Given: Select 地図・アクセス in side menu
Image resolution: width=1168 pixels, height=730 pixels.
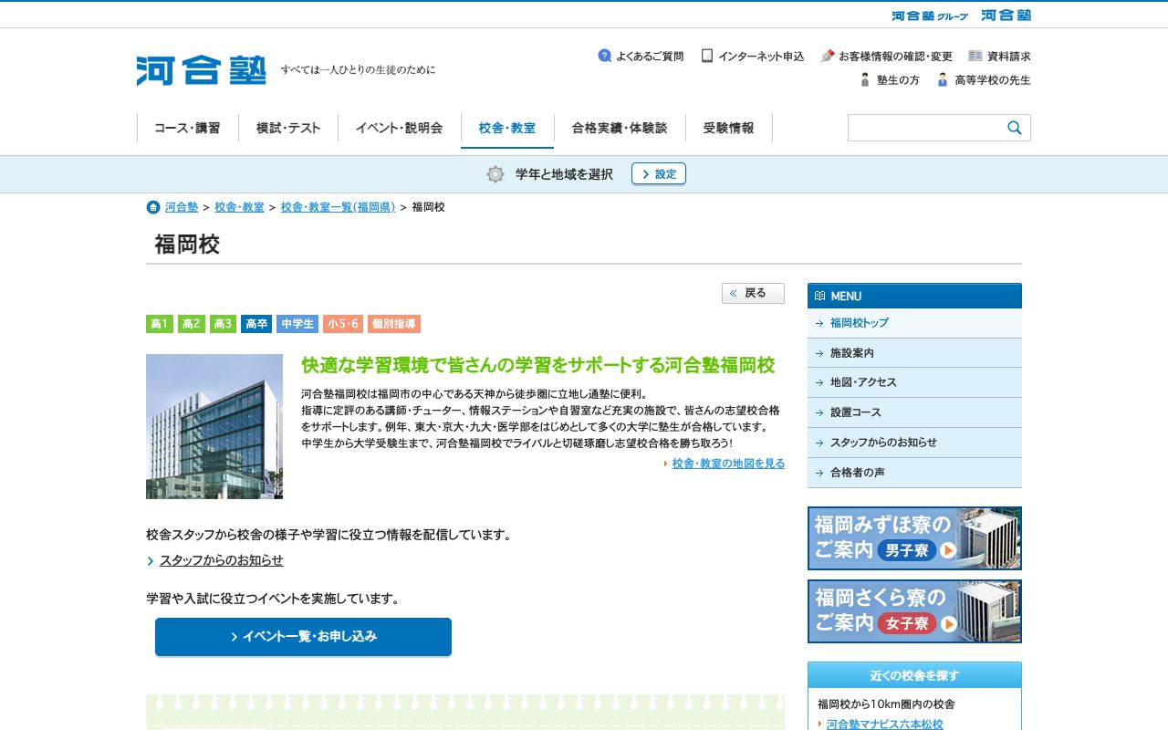Looking at the screenshot, I should 914,382.
